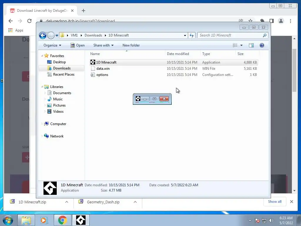Screen dimensions: 301x226
Task: Open 1D Minecraft.zip download options chevron
Action: tap(67, 202)
